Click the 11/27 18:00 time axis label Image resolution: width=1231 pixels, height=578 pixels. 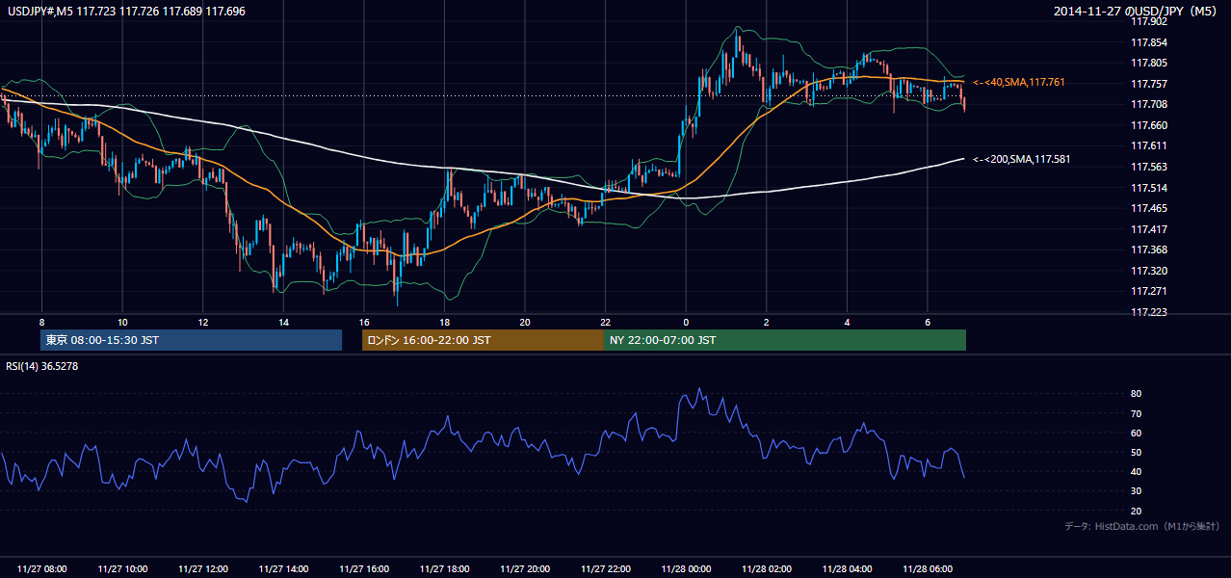(444, 569)
